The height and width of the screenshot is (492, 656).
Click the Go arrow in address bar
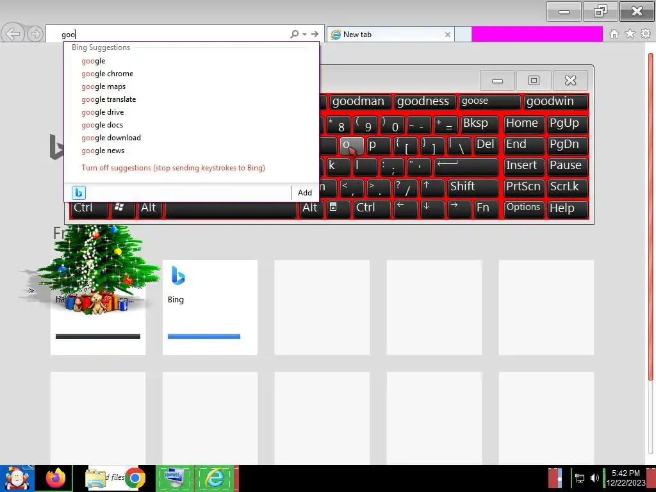click(315, 34)
